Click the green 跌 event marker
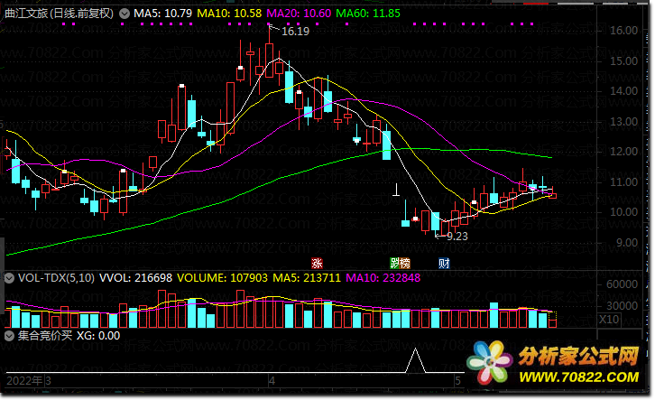 [x=395, y=264]
